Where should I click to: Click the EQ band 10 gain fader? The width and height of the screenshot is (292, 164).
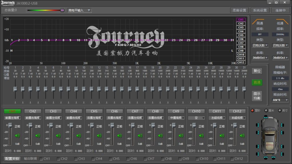pos(84,89)
